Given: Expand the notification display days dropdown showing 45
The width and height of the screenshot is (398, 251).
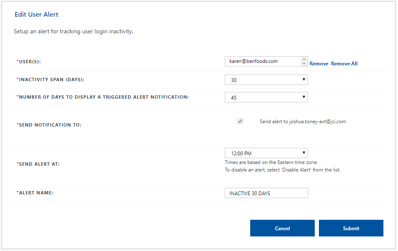Looking at the screenshot, I should (x=266, y=97).
